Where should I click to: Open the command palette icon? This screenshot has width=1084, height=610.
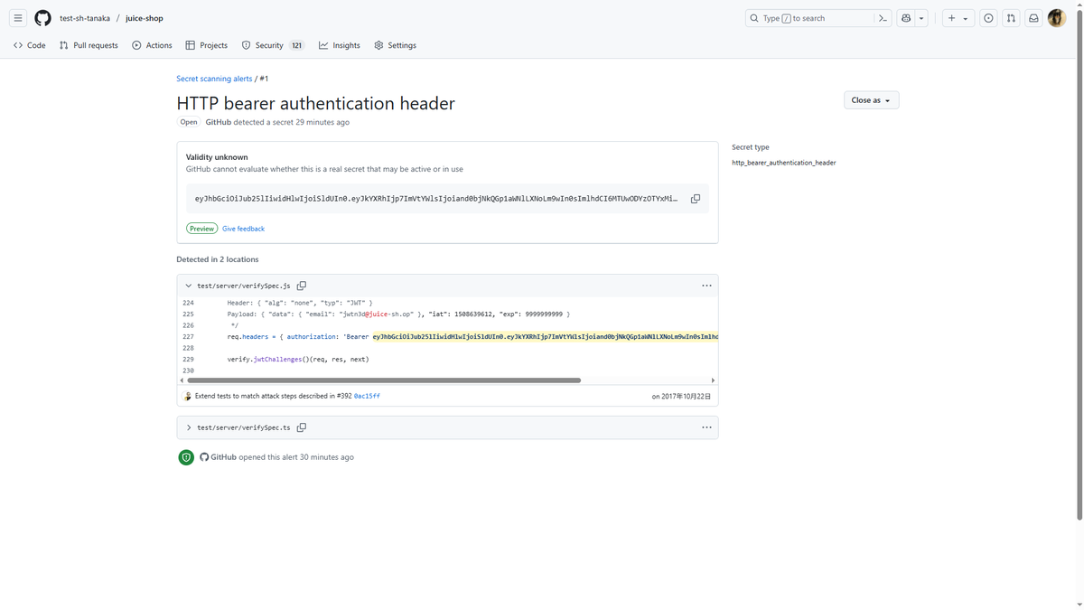click(883, 18)
